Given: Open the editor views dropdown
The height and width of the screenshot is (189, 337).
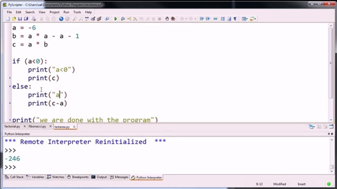Looking at the screenshot, I should [x=253, y=19].
